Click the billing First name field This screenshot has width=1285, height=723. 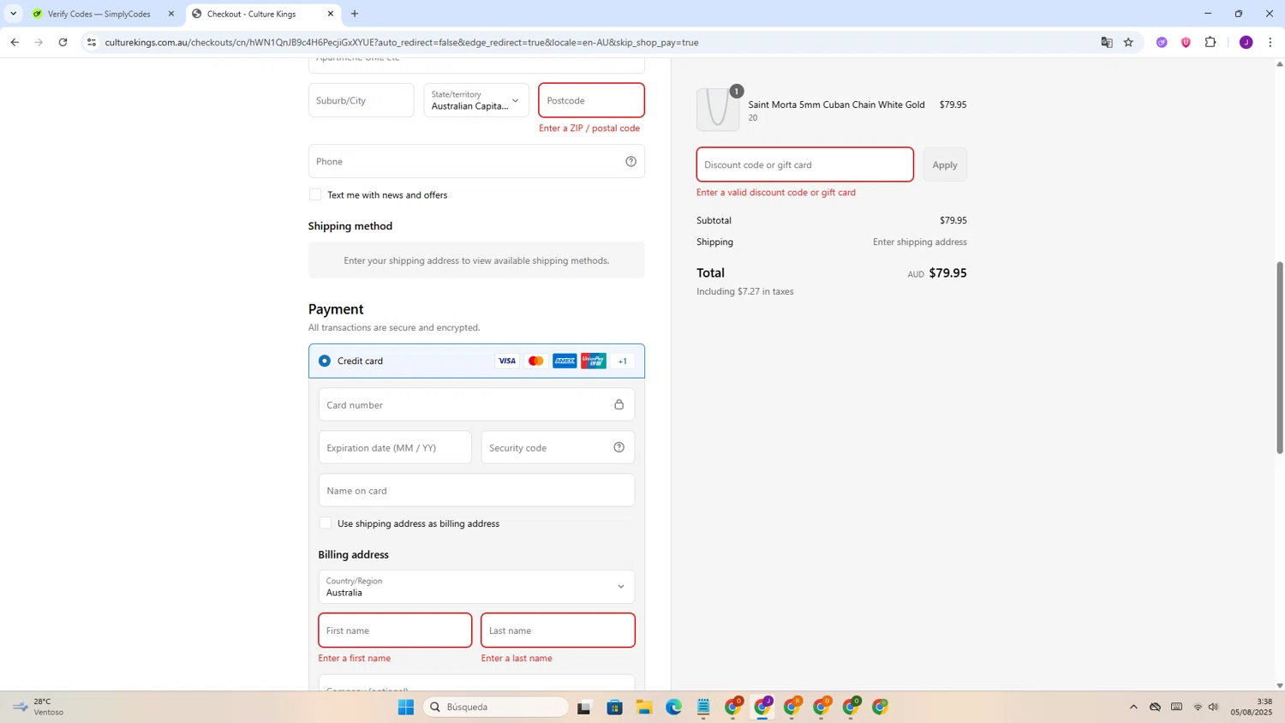pos(395,630)
